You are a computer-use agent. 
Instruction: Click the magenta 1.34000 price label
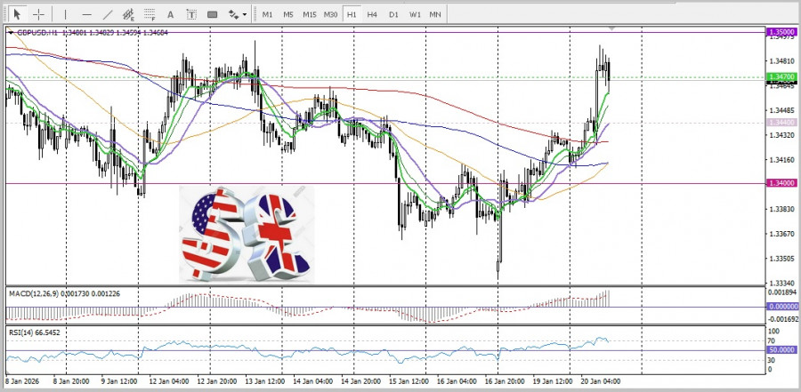782,183
